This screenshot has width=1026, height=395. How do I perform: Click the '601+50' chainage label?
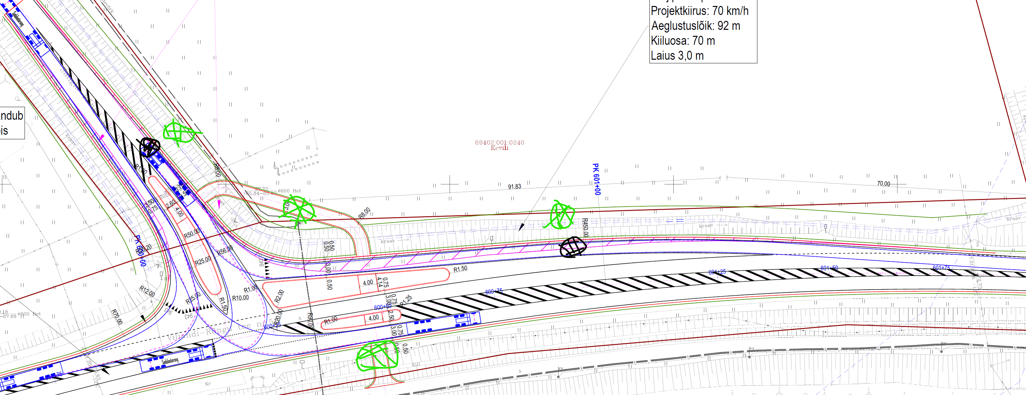[829, 268]
